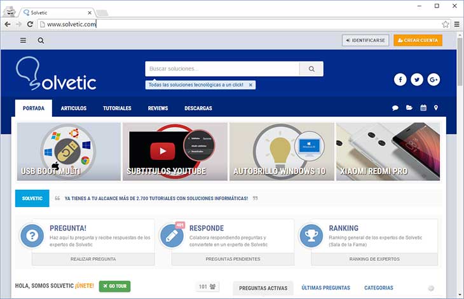464x299 pixels.
Task: Close the tooltip 'Todas las soluciones'
Action: 250,85
